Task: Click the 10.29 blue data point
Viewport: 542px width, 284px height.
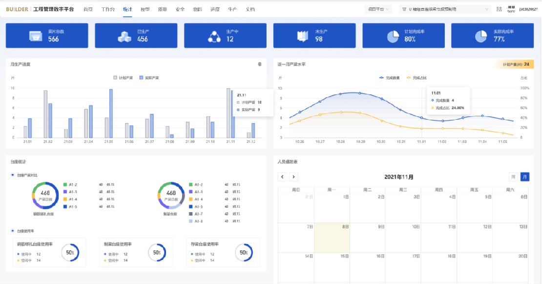Action: tap(360, 93)
